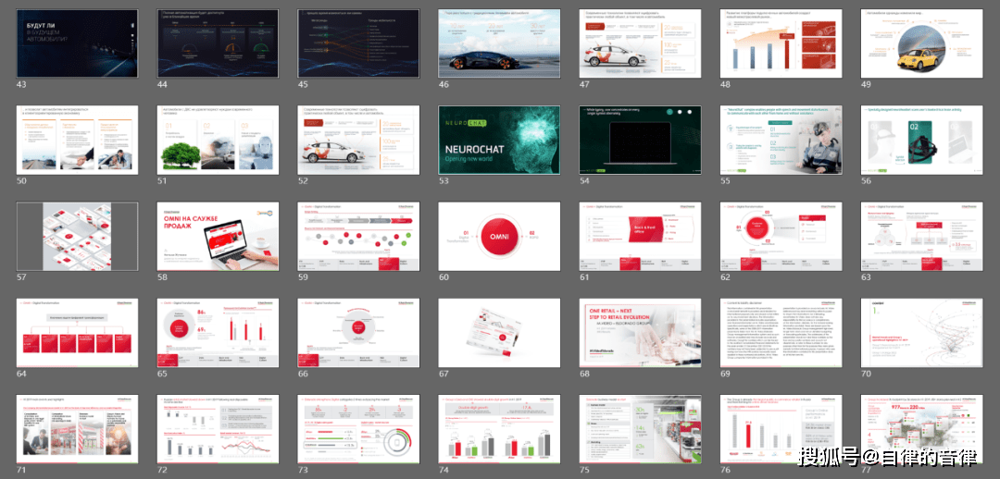Screen dimensions: 1000x479
Task: Select slide 43 with the dark title cover
Action: click(78, 43)
